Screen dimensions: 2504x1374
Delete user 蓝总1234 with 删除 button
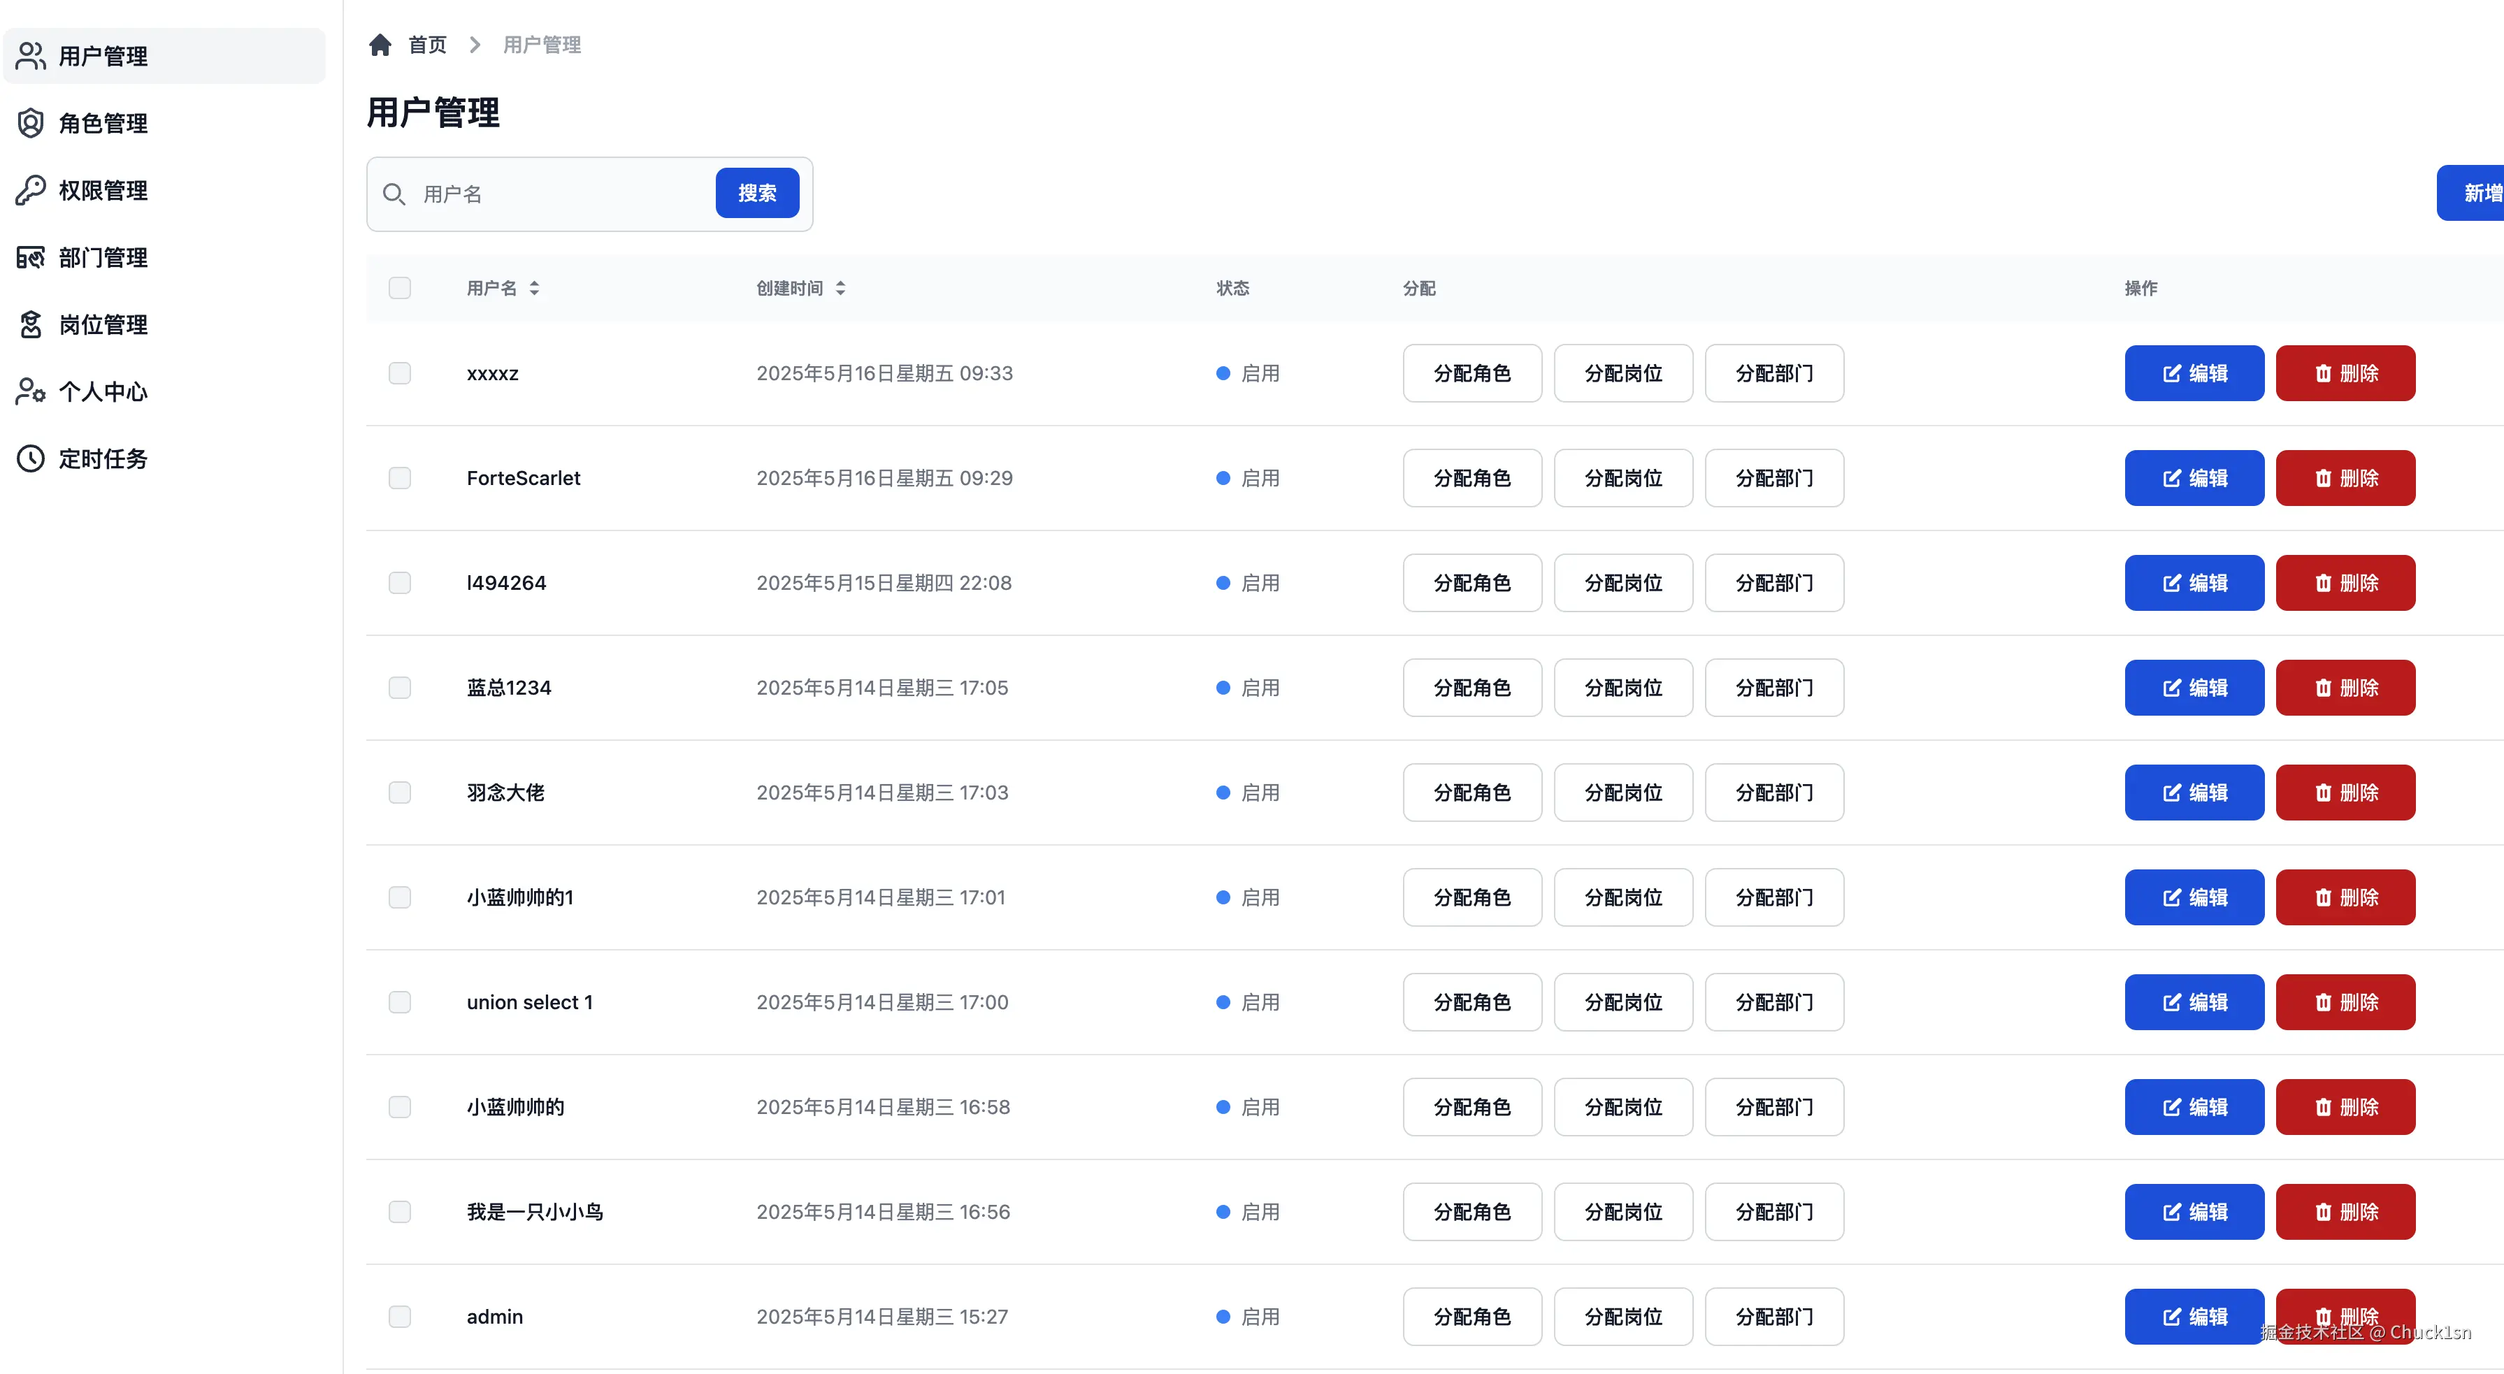point(2345,688)
